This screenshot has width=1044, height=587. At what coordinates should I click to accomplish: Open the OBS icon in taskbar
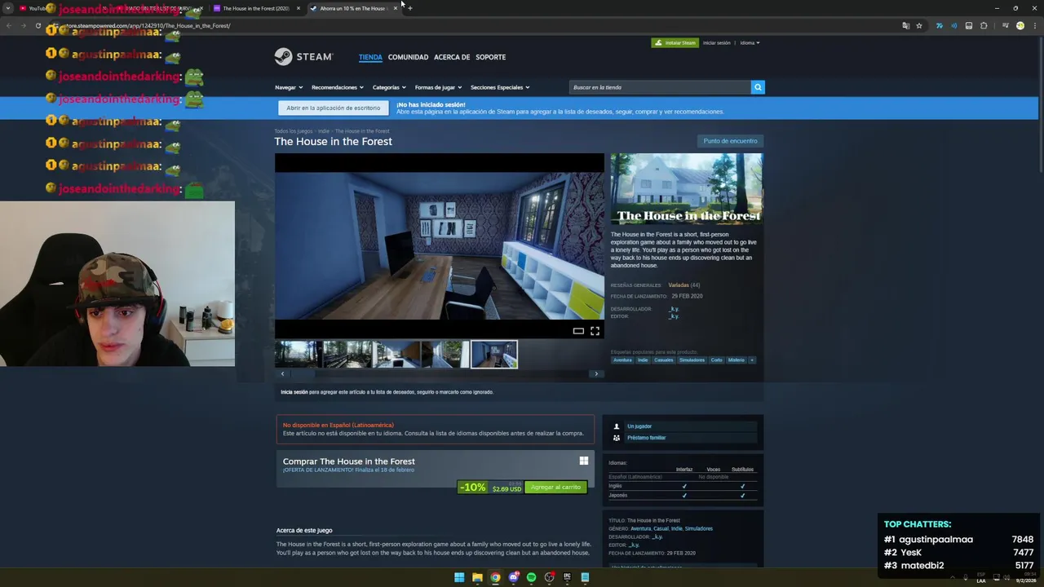[x=549, y=577]
